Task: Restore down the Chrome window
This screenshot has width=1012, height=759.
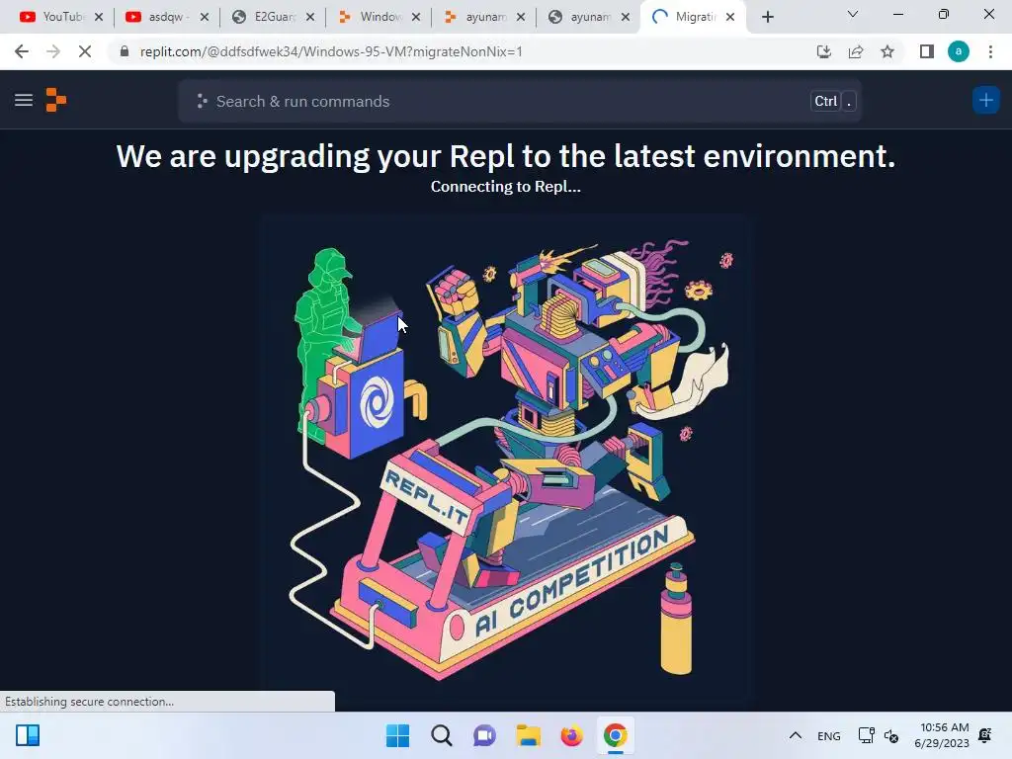Action: pos(944,14)
